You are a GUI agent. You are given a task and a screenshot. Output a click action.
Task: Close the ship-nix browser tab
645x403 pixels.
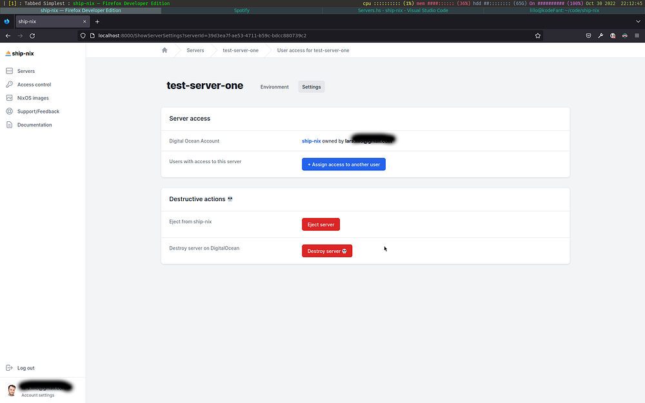pos(84,21)
